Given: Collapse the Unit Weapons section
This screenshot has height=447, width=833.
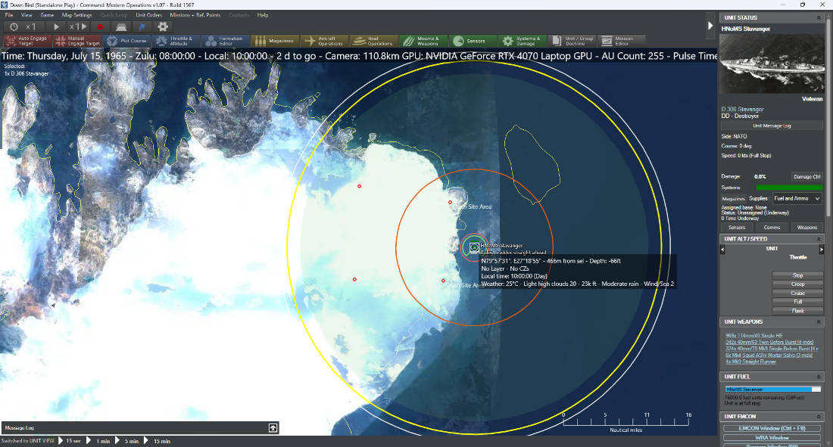Looking at the screenshot, I should click(x=819, y=321).
